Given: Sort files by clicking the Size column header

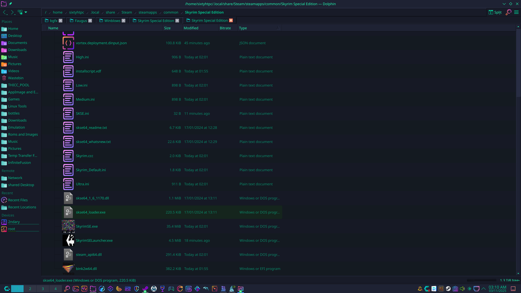Looking at the screenshot, I should pos(167,28).
